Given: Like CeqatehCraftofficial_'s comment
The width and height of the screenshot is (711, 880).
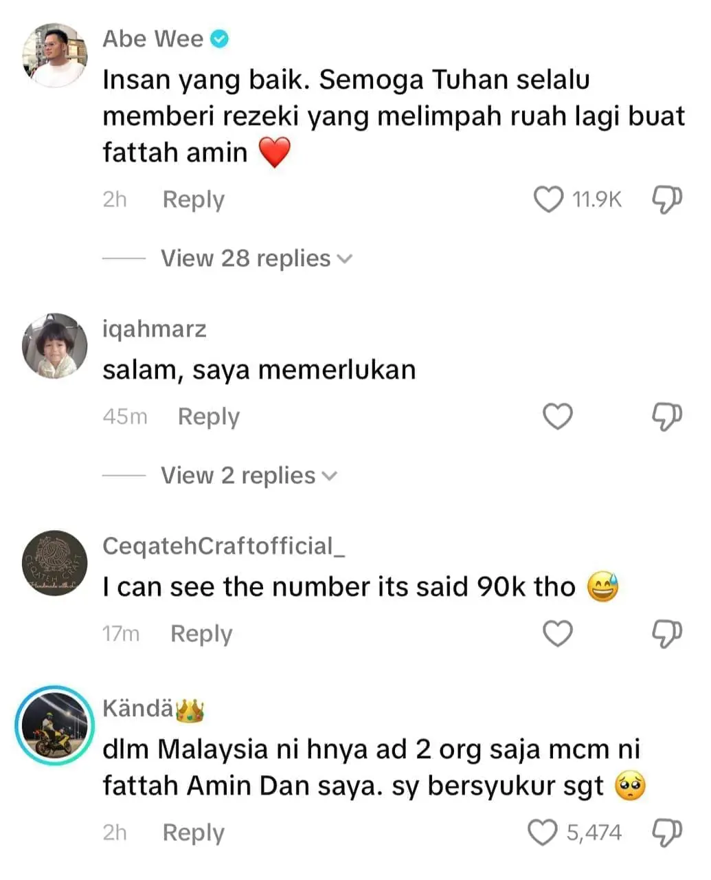Looking at the screenshot, I should pos(558,634).
